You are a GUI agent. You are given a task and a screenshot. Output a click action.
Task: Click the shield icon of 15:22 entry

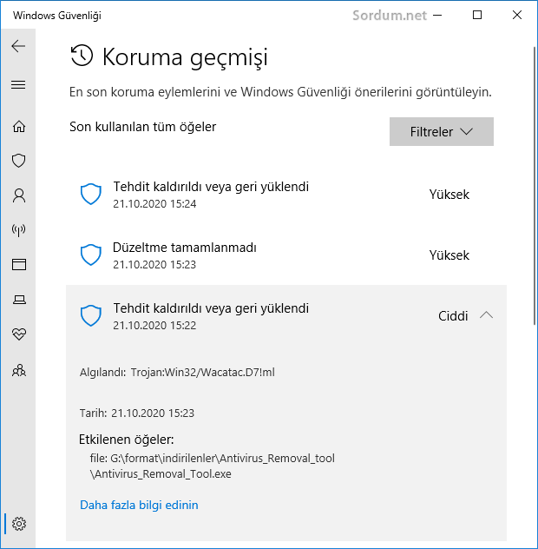click(91, 315)
